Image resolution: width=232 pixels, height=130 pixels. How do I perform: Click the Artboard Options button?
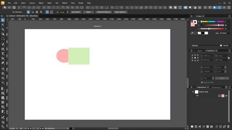[103, 12]
